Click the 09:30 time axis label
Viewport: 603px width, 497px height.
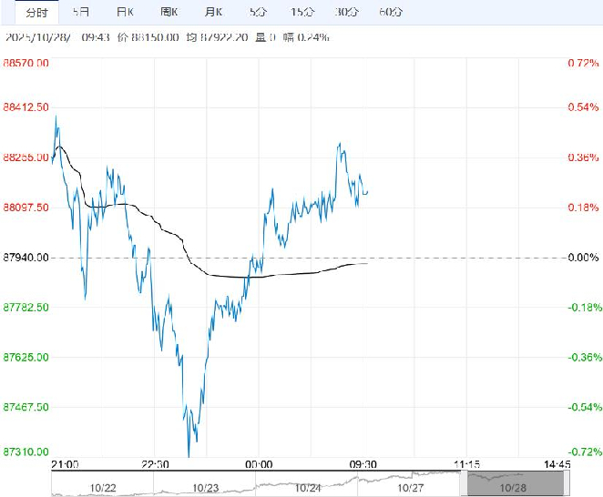point(364,464)
